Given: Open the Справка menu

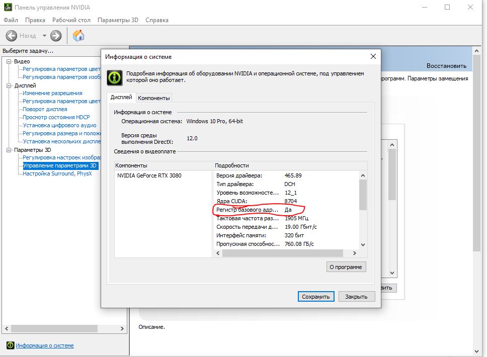Looking at the screenshot, I should (x=157, y=20).
